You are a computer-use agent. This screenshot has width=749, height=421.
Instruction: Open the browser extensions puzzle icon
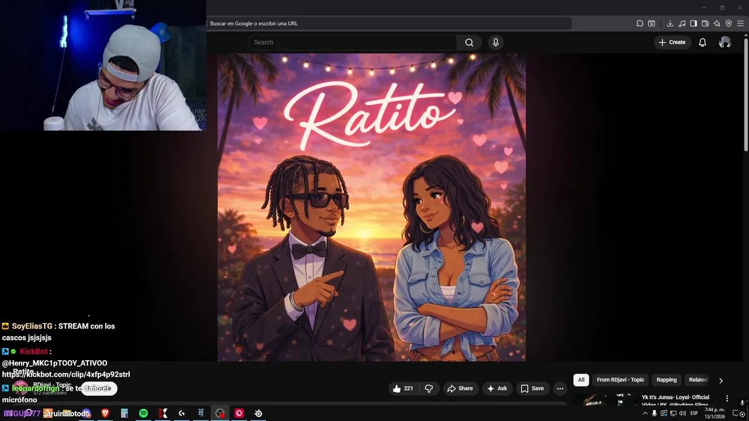(640, 23)
